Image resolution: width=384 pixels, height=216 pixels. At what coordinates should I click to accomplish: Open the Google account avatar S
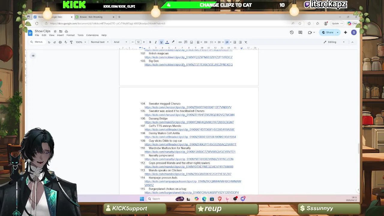[x=354, y=32]
